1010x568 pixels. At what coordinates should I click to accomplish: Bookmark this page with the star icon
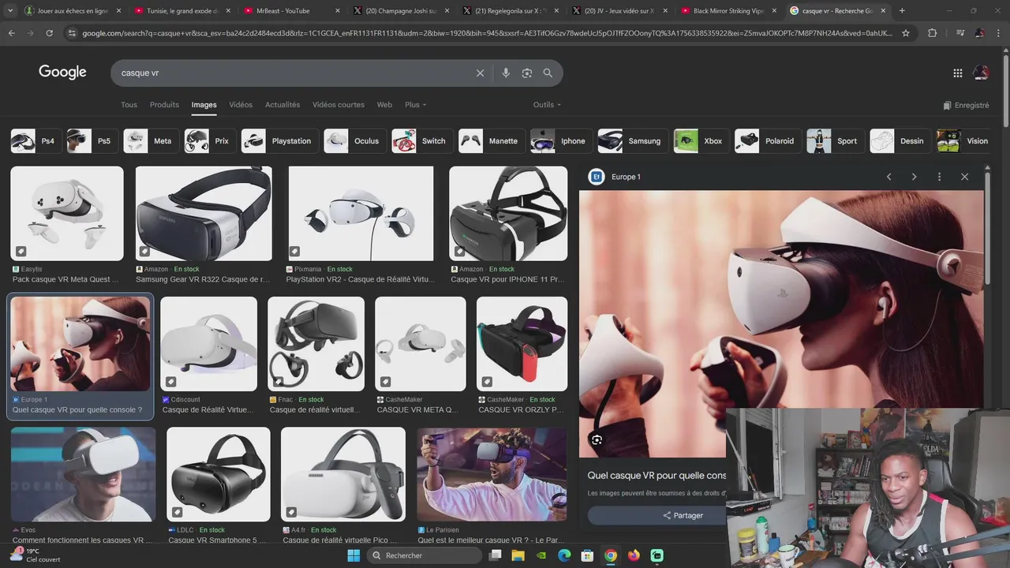click(906, 33)
